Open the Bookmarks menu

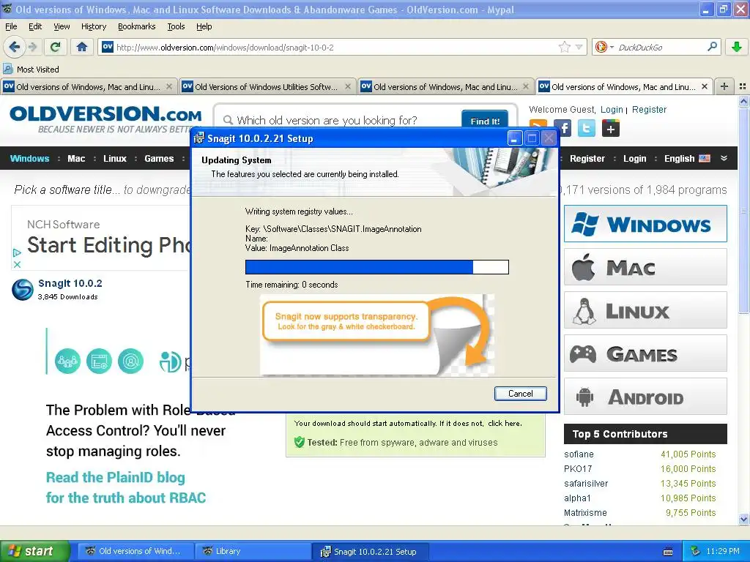(x=136, y=26)
